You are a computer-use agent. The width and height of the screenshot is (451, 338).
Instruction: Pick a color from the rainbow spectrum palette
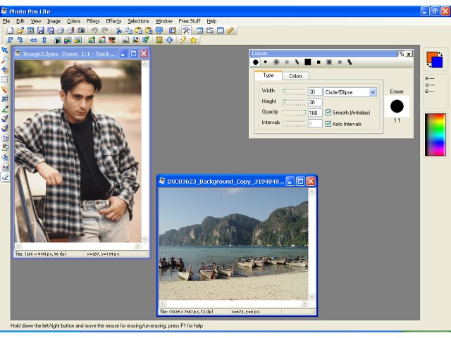click(435, 134)
